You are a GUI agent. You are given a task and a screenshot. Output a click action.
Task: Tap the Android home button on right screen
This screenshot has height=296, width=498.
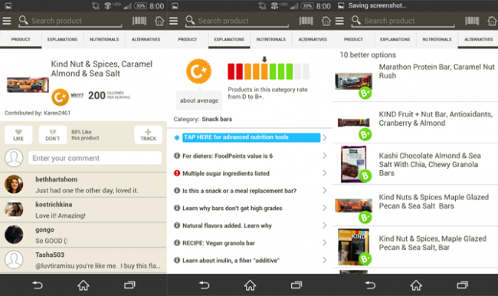pos(416,285)
